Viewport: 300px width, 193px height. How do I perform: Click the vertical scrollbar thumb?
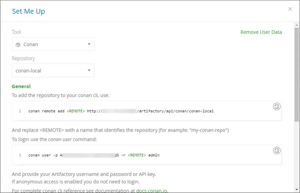coord(296,74)
